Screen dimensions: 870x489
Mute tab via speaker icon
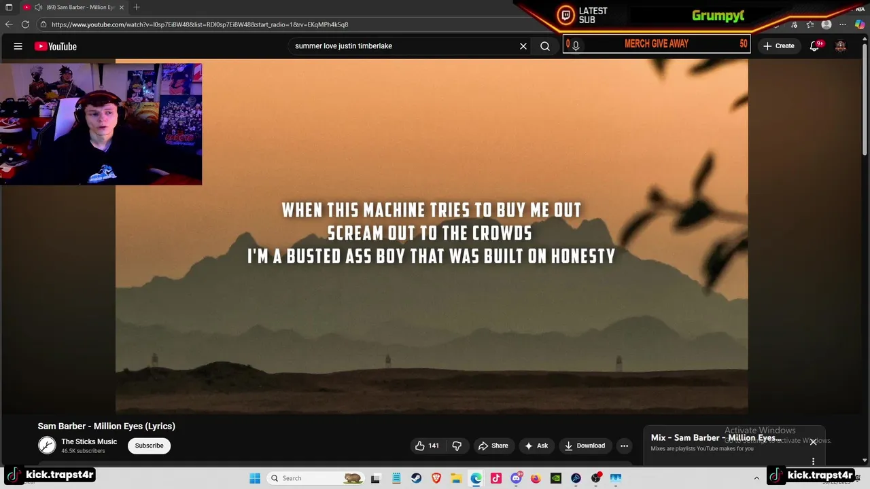pyautogui.click(x=38, y=7)
